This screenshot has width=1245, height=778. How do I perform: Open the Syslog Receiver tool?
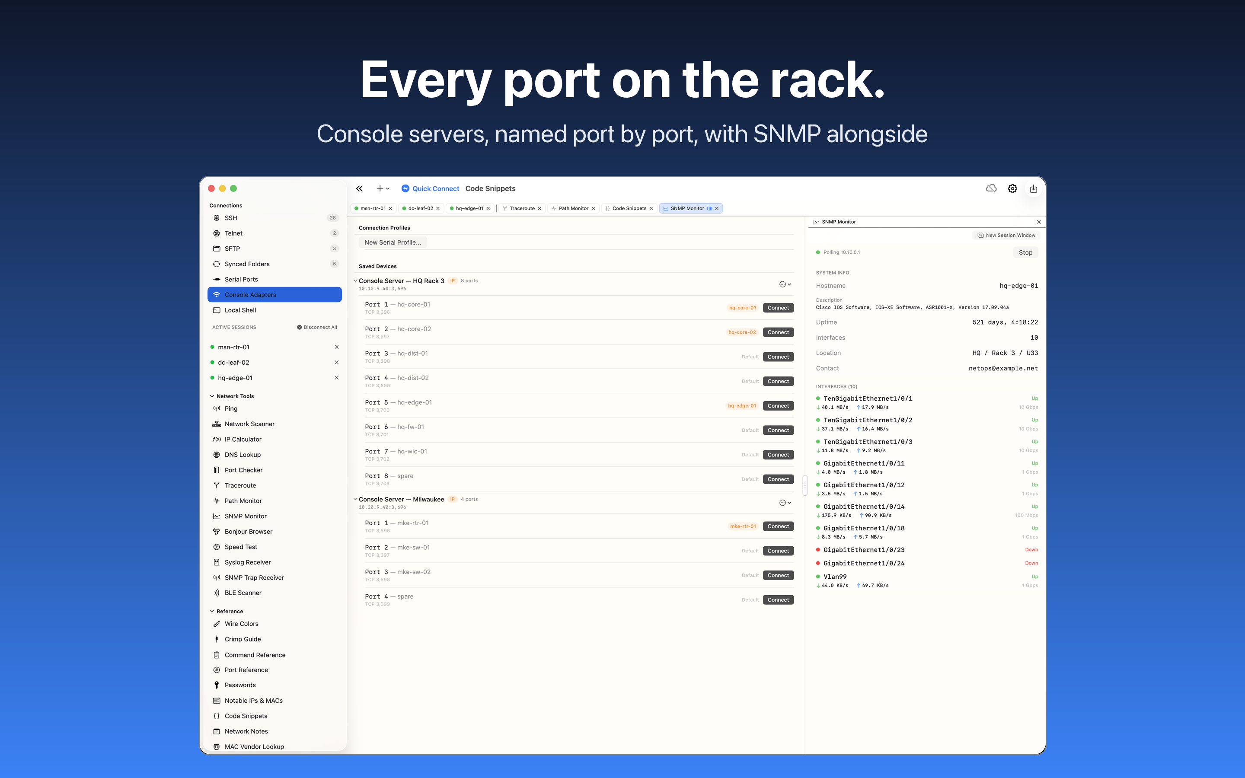click(275, 562)
